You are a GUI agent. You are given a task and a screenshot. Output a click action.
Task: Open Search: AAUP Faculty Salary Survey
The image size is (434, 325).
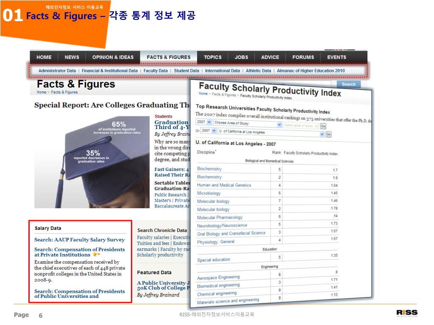[79, 240]
